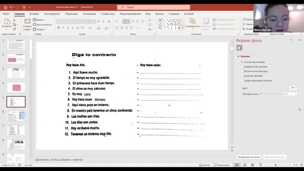
Task: Select the Rectangle shape in shapes gallery
Action: pos(171,20)
